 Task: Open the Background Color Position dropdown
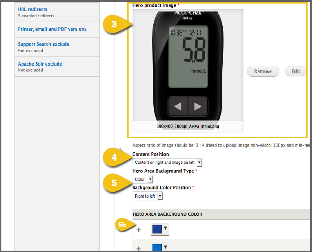click(x=148, y=196)
